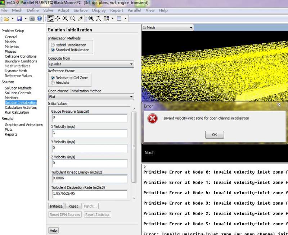Click the Z Velocity input field
This screenshot has height=235, width=288.
89,164
